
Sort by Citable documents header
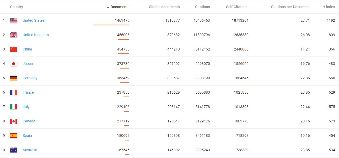pyautogui.click(x=164, y=7)
